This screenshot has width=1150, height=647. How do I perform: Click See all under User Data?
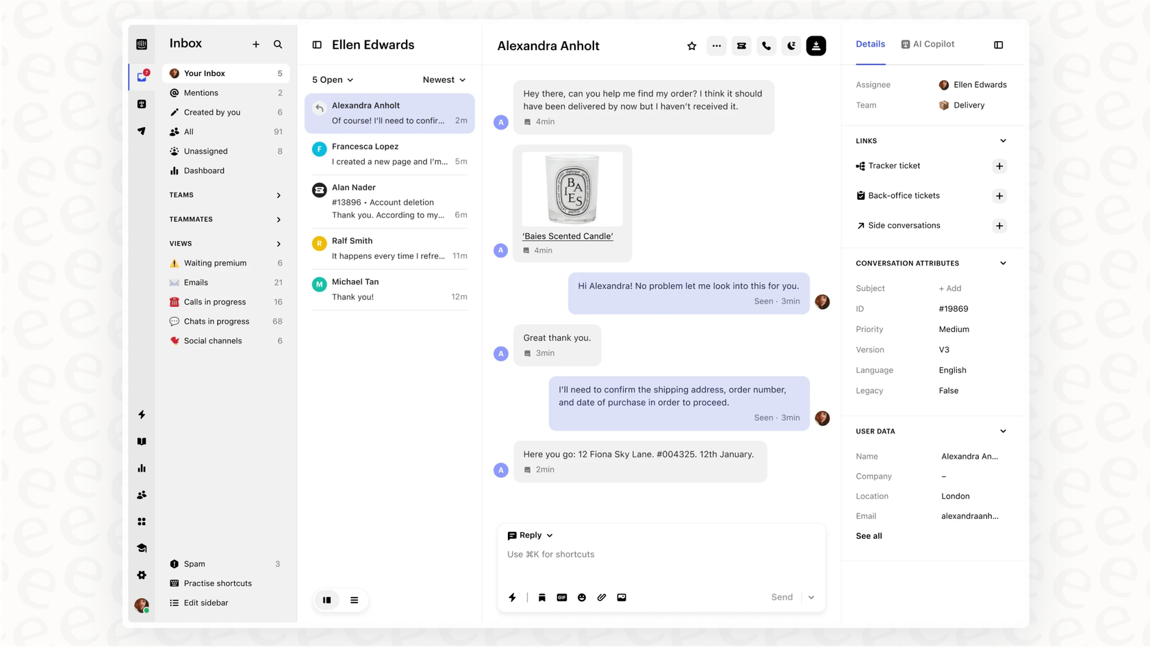coord(869,536)
